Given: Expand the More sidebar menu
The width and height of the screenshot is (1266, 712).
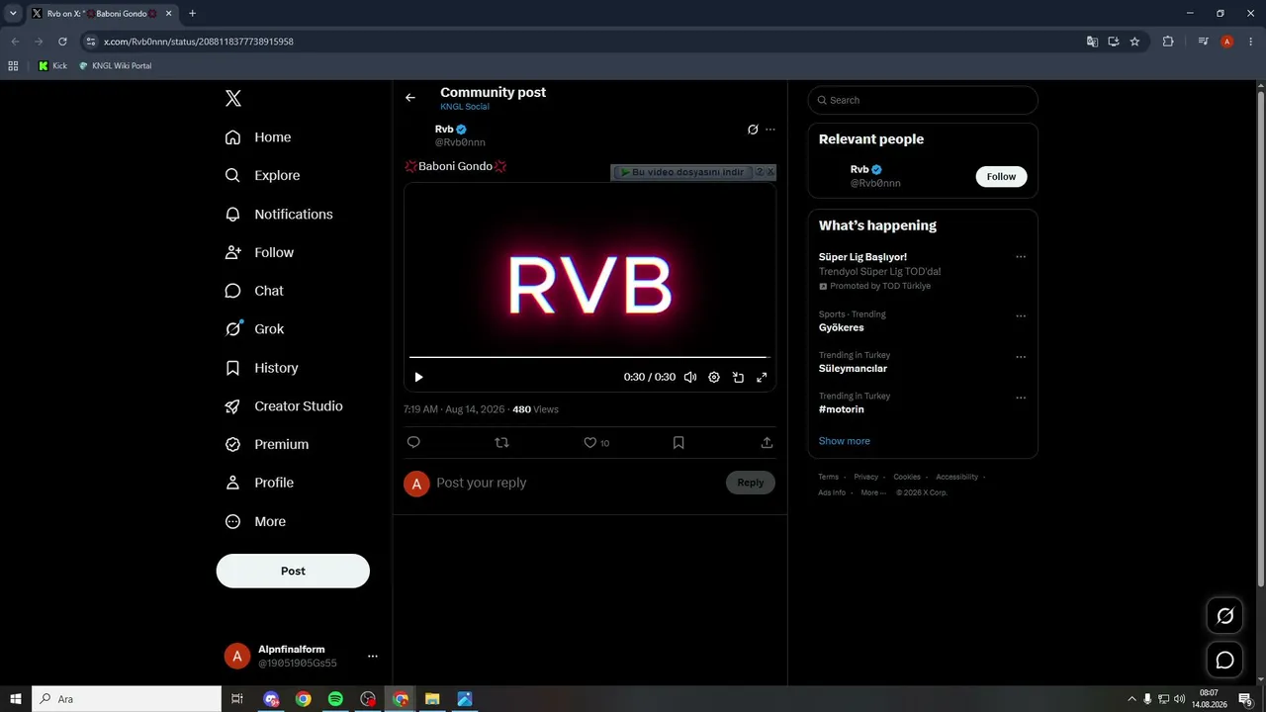Looking at the screenshot, I should click(x=255, y=521).
